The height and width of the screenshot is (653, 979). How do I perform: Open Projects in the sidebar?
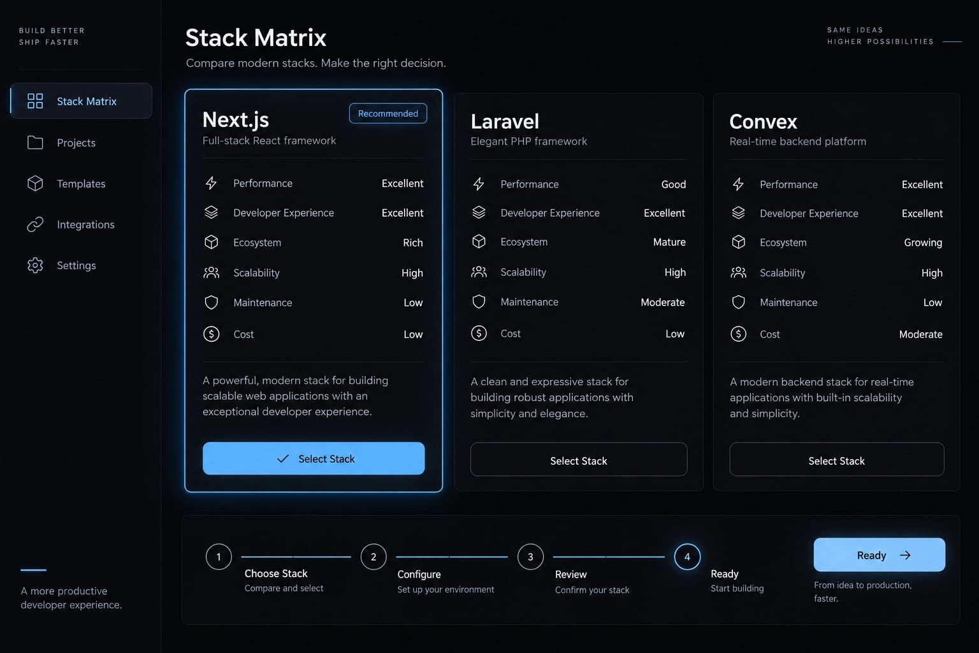[x=82, y=142]
